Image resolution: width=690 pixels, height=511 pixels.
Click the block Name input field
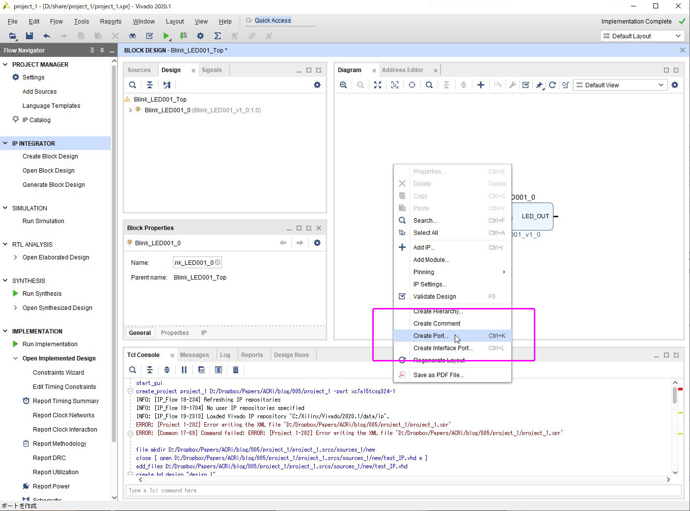coord(194,263)
